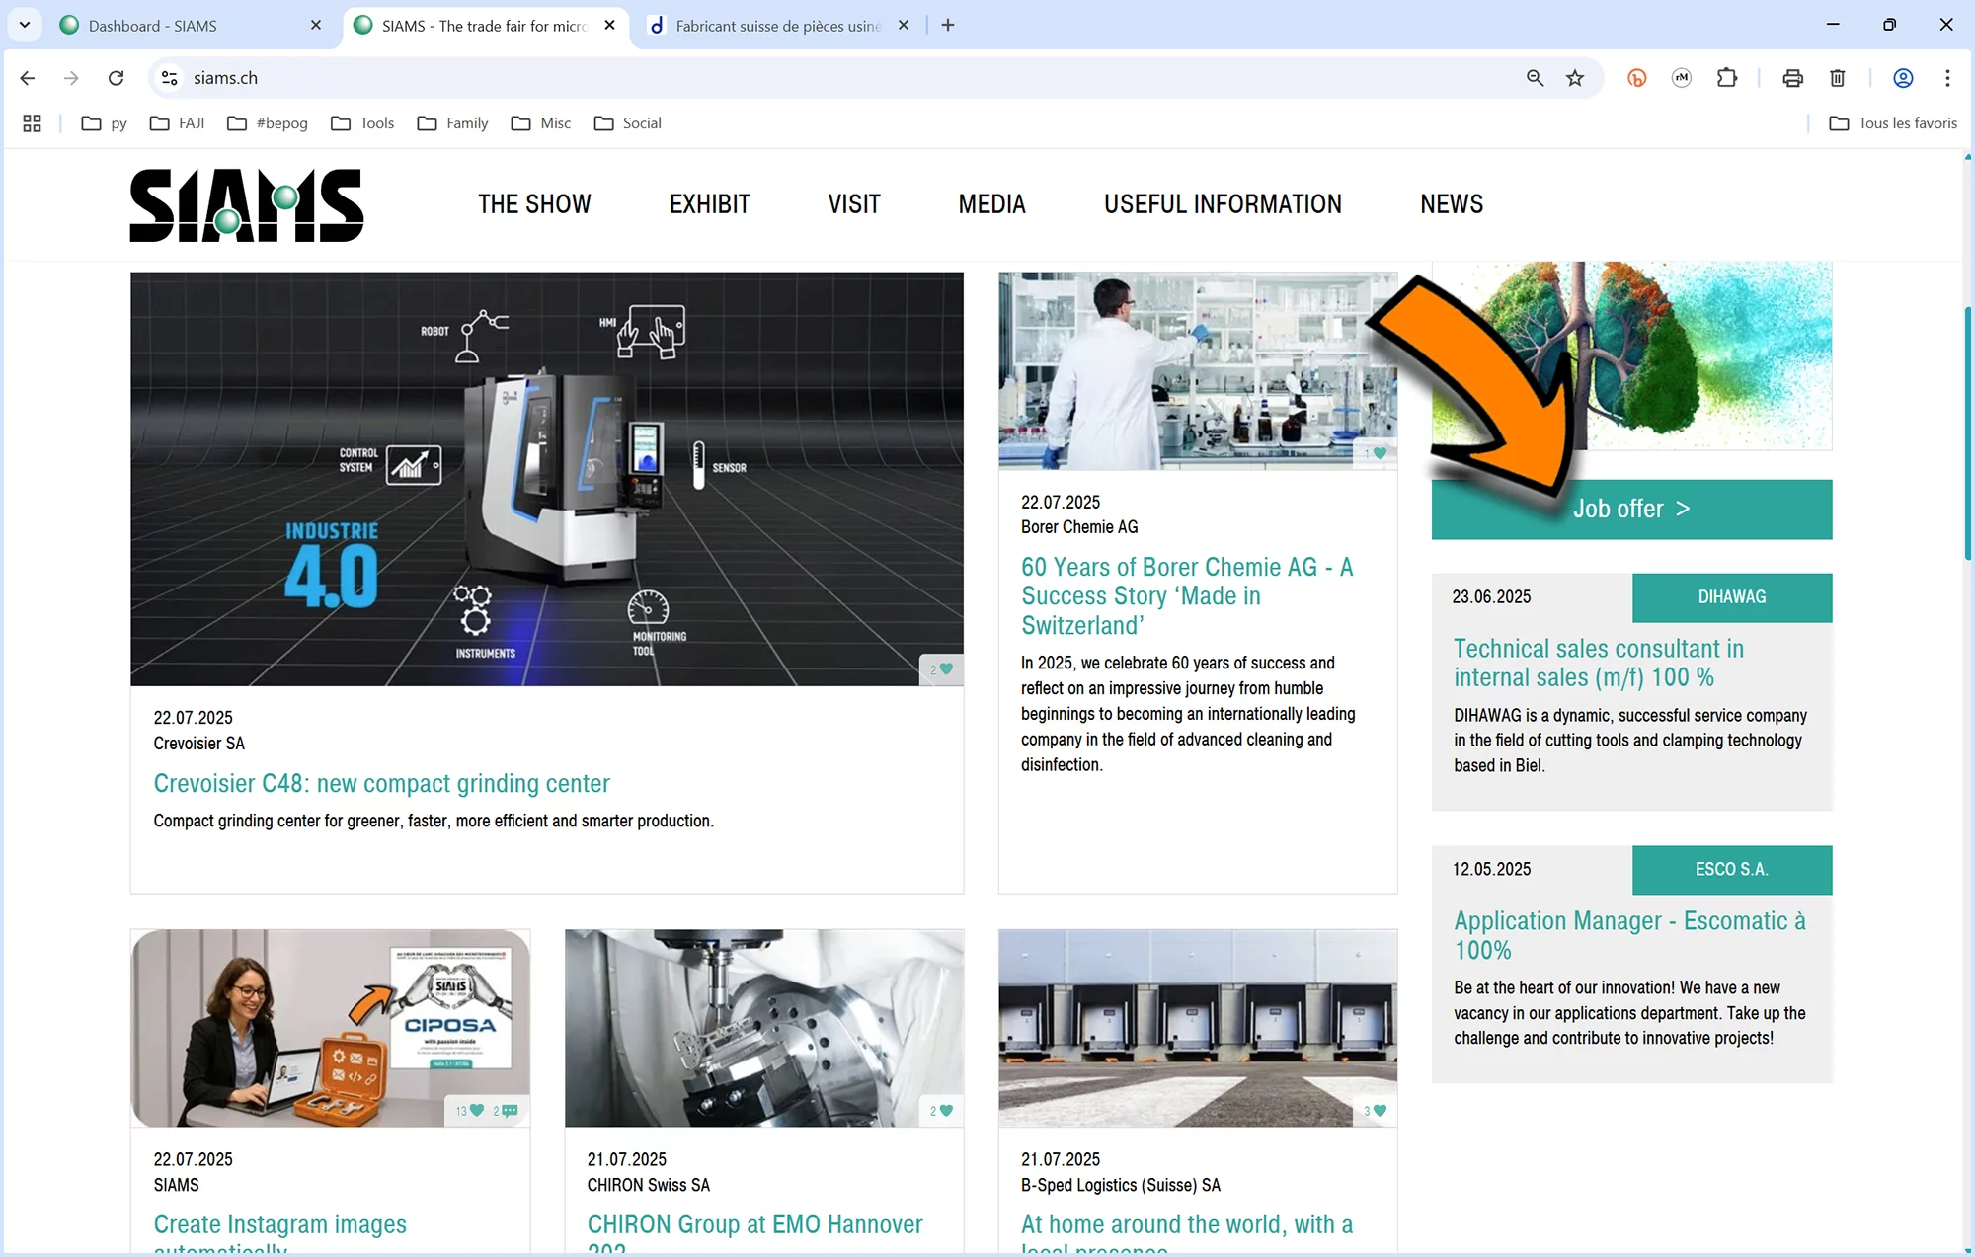Image resolution: width=1975 pixels, height=1257 pixels.
Task: Open the extensions puzzle icon
Action: pyautogui.click(x=1727, y=78)
